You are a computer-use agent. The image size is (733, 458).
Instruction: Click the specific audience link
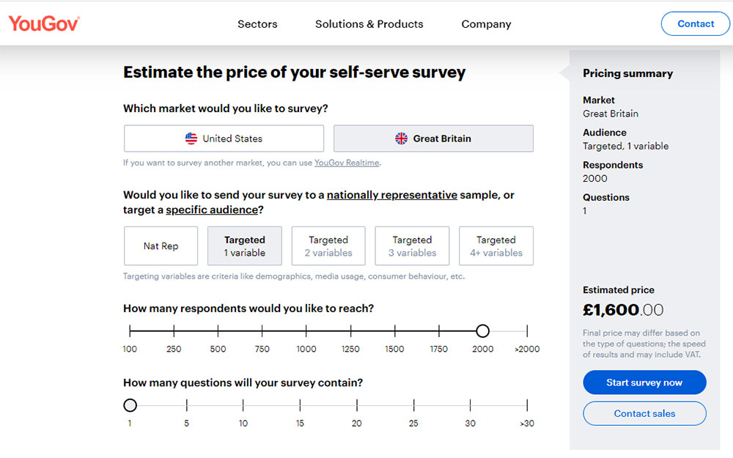click(x=212, y=210)
